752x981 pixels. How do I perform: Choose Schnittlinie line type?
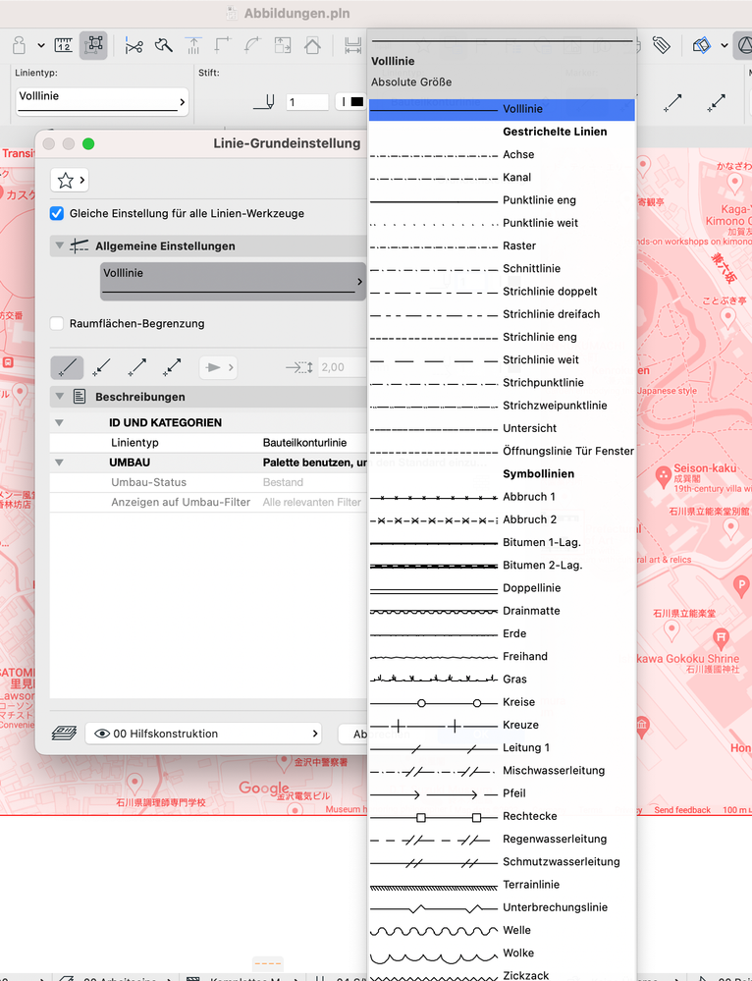tap(502, 268)
